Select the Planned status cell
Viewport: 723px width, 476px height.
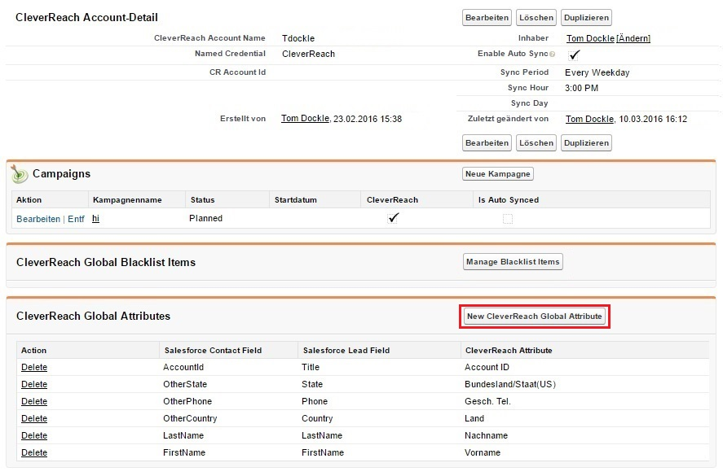point(205,218)
